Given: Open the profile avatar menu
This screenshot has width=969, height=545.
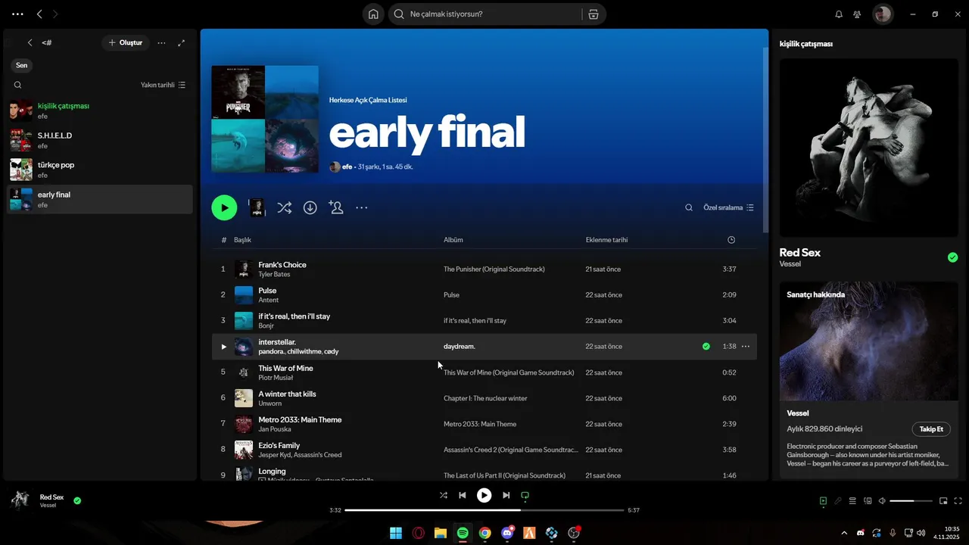Looking at the screenshot, I should 882,14.
